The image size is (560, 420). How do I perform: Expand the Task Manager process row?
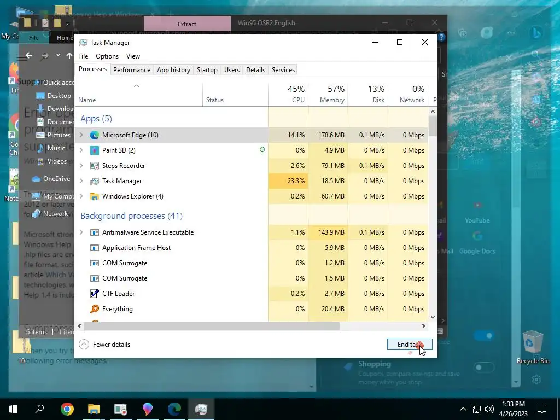[x=81, y=181]
